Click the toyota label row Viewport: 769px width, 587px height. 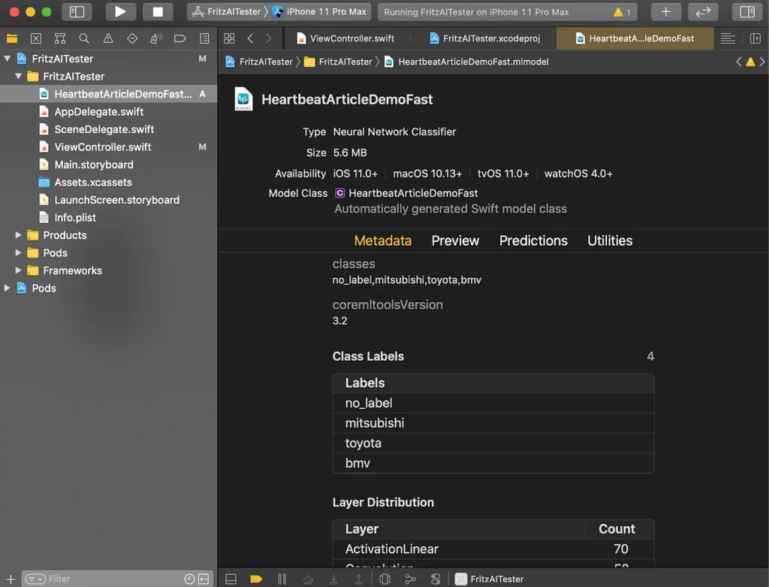click(493, 443)
